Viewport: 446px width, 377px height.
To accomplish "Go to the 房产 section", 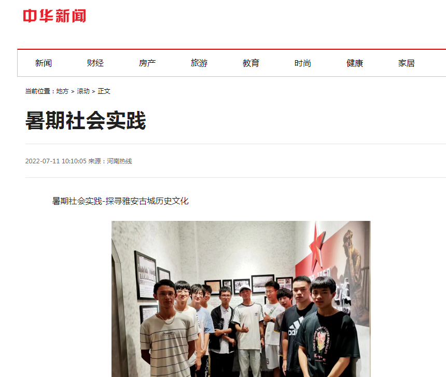I will [147, 63].
